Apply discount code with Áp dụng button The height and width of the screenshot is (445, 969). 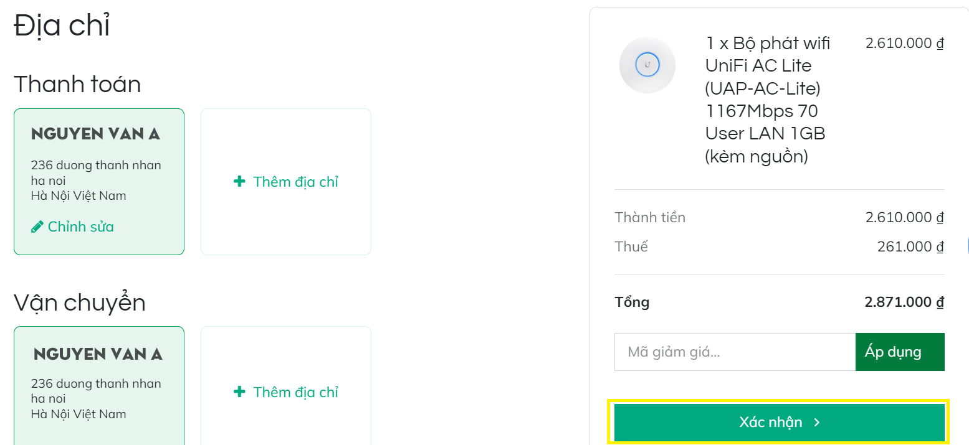(x=900, y=352)
